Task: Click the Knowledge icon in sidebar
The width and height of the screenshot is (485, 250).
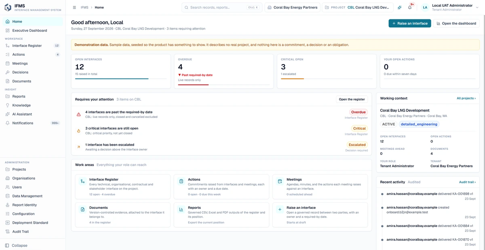Action: click(8, 105)
